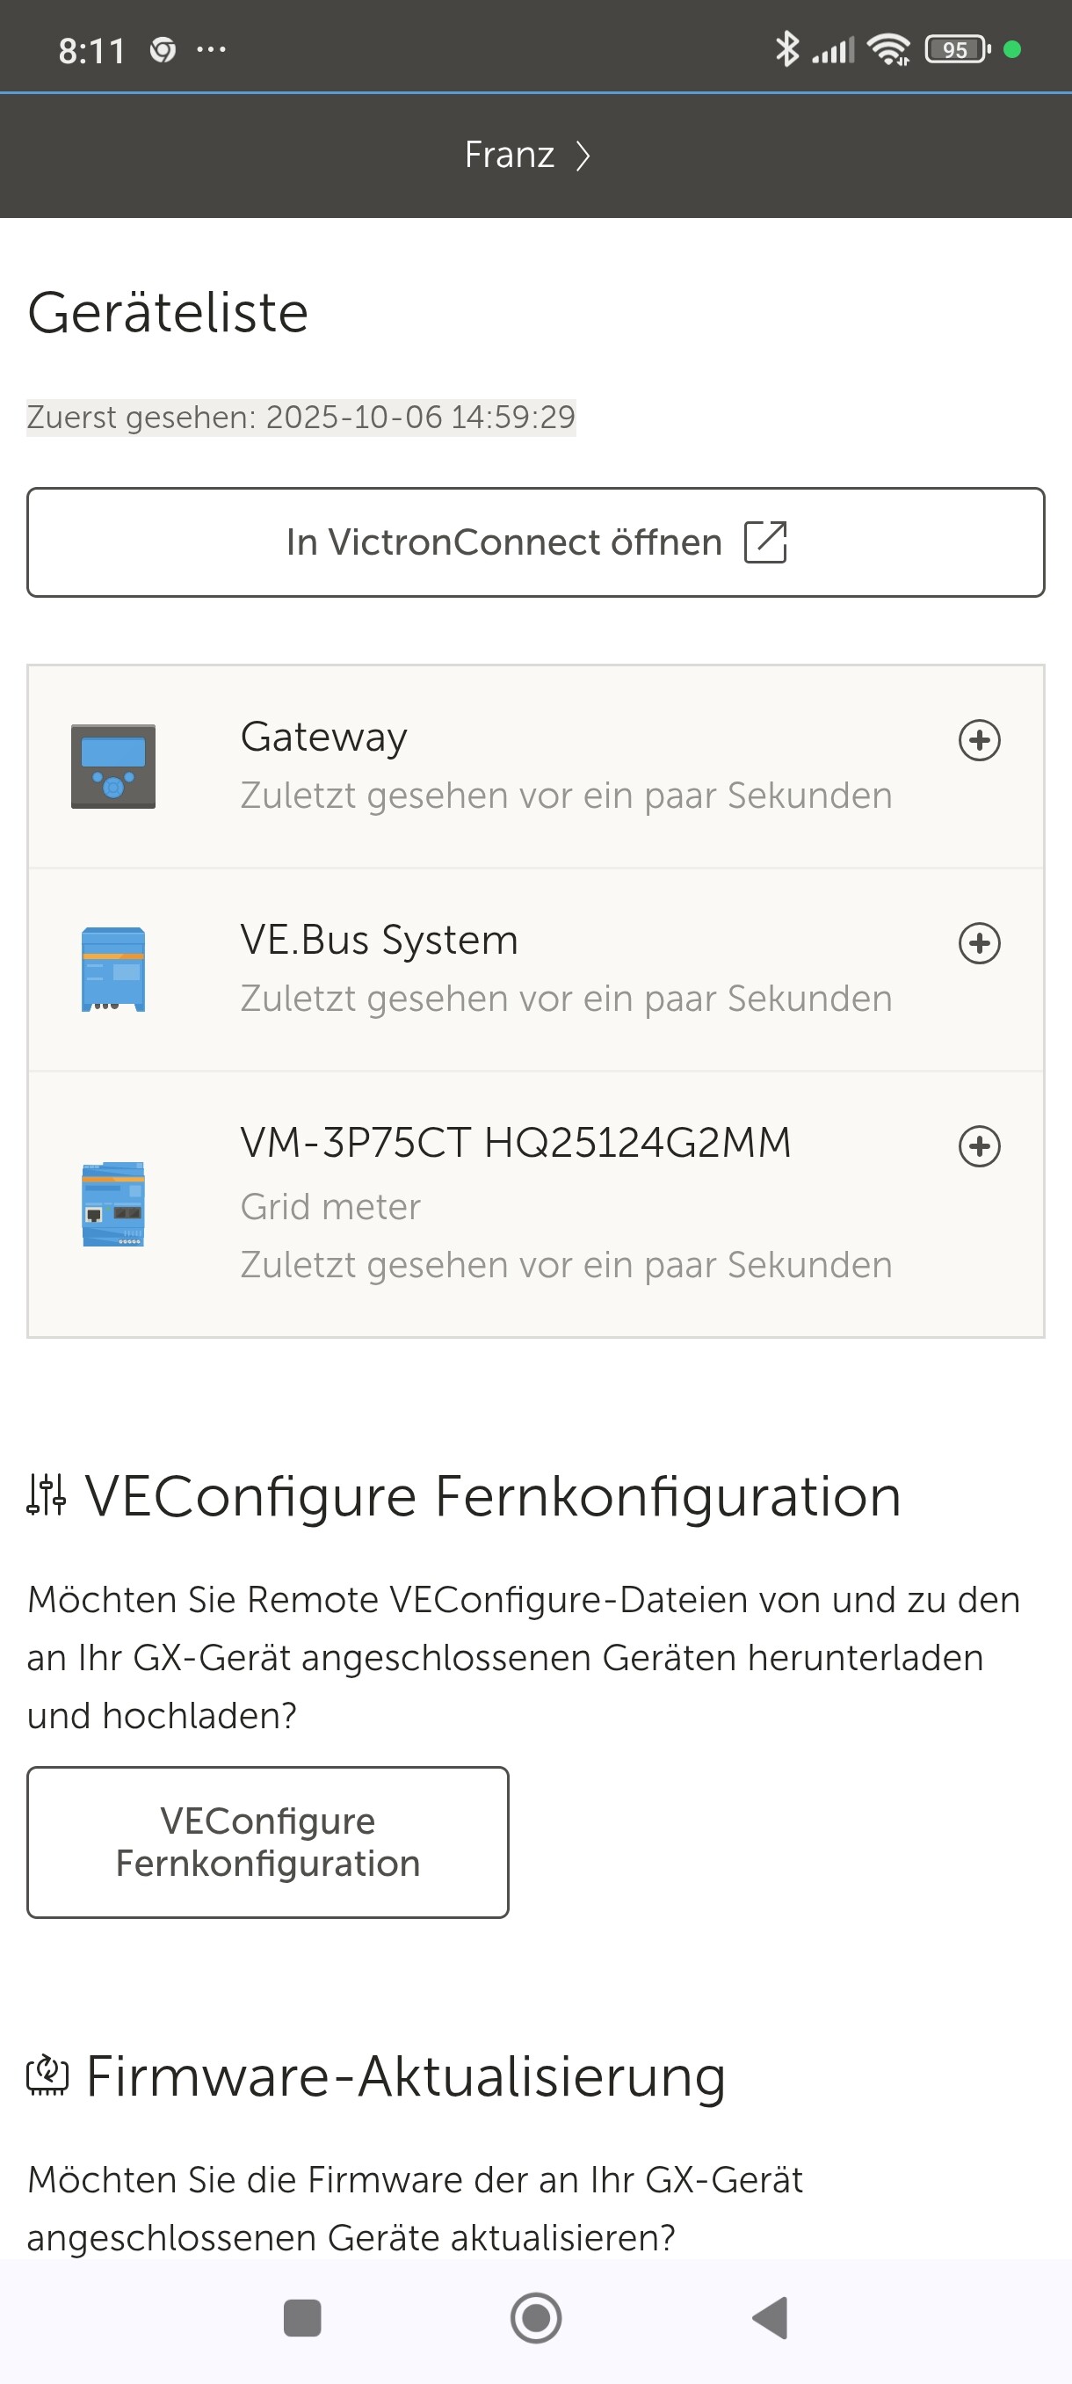Tap the Firmware-Aktualisierung update icon
This screenshot has height=2384, width=1072.
point(47,2075)
